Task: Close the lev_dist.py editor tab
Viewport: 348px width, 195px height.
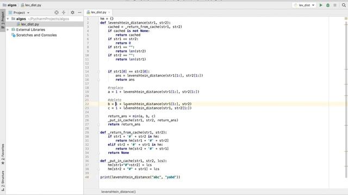Action: pos(109,12)
